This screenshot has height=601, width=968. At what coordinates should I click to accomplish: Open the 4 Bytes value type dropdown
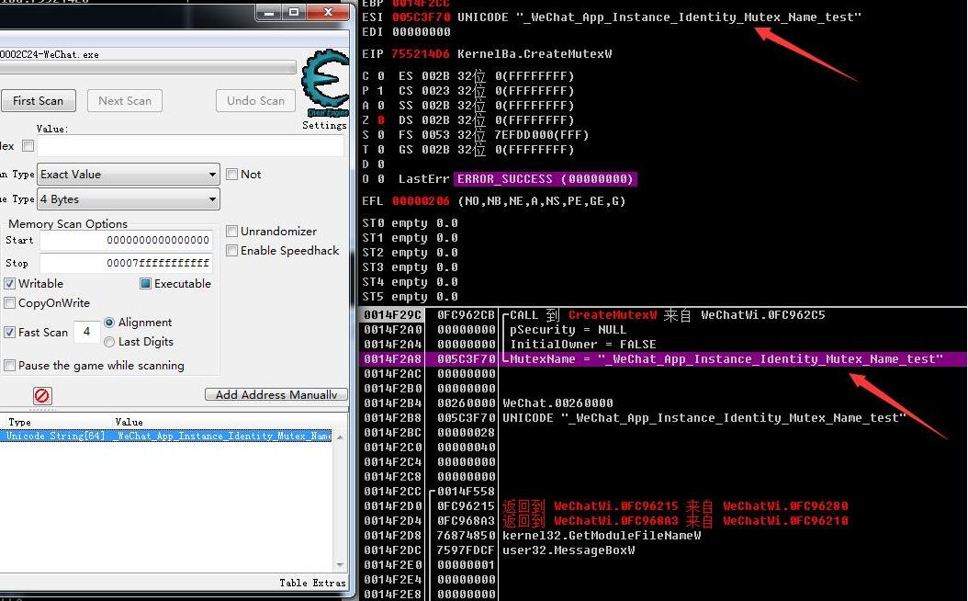[127, 199]
